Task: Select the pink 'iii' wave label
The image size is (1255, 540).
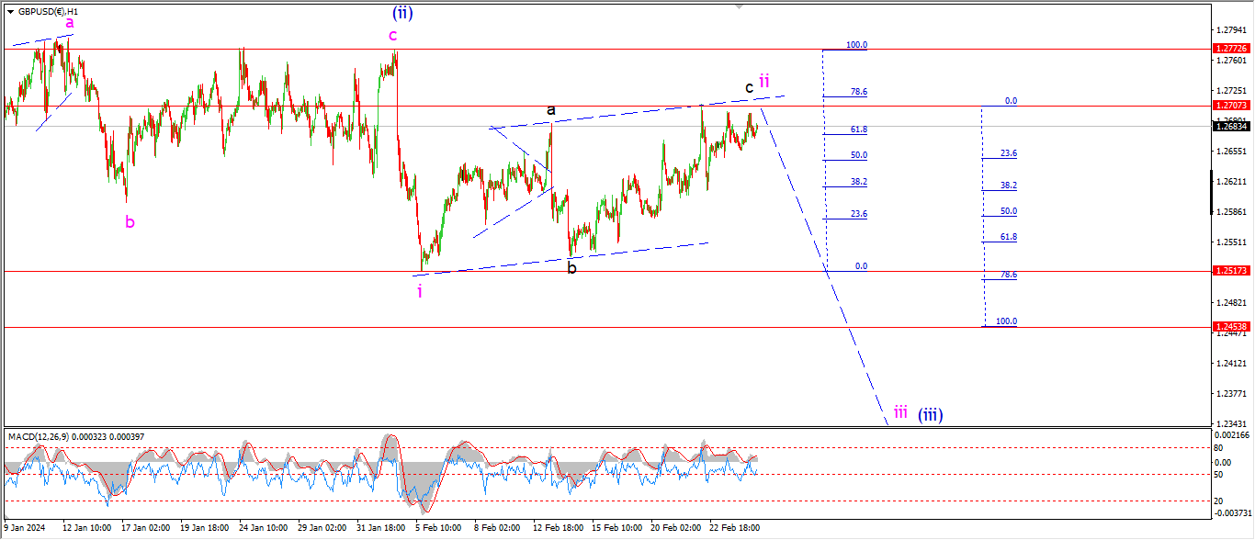Action: 900,412
